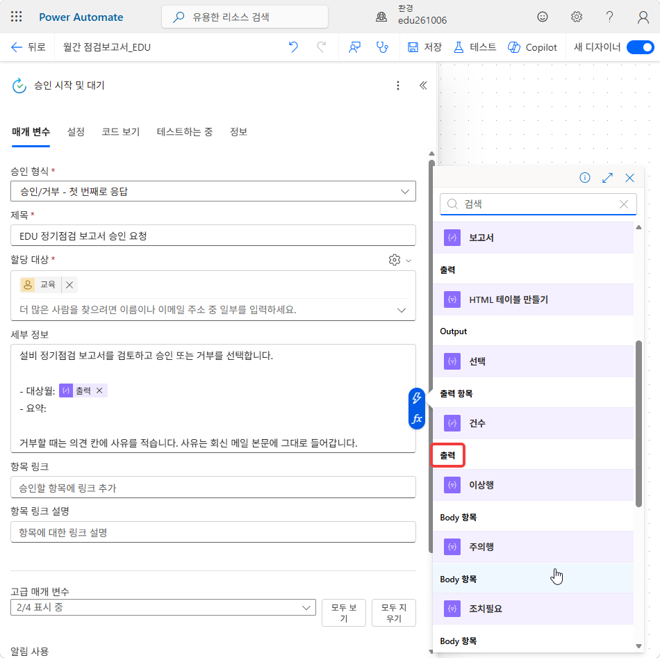This screenshot has height=658, width=660.
Task: Switch to the 테스트하는 중 tab
Action: [x=184, y=132]
